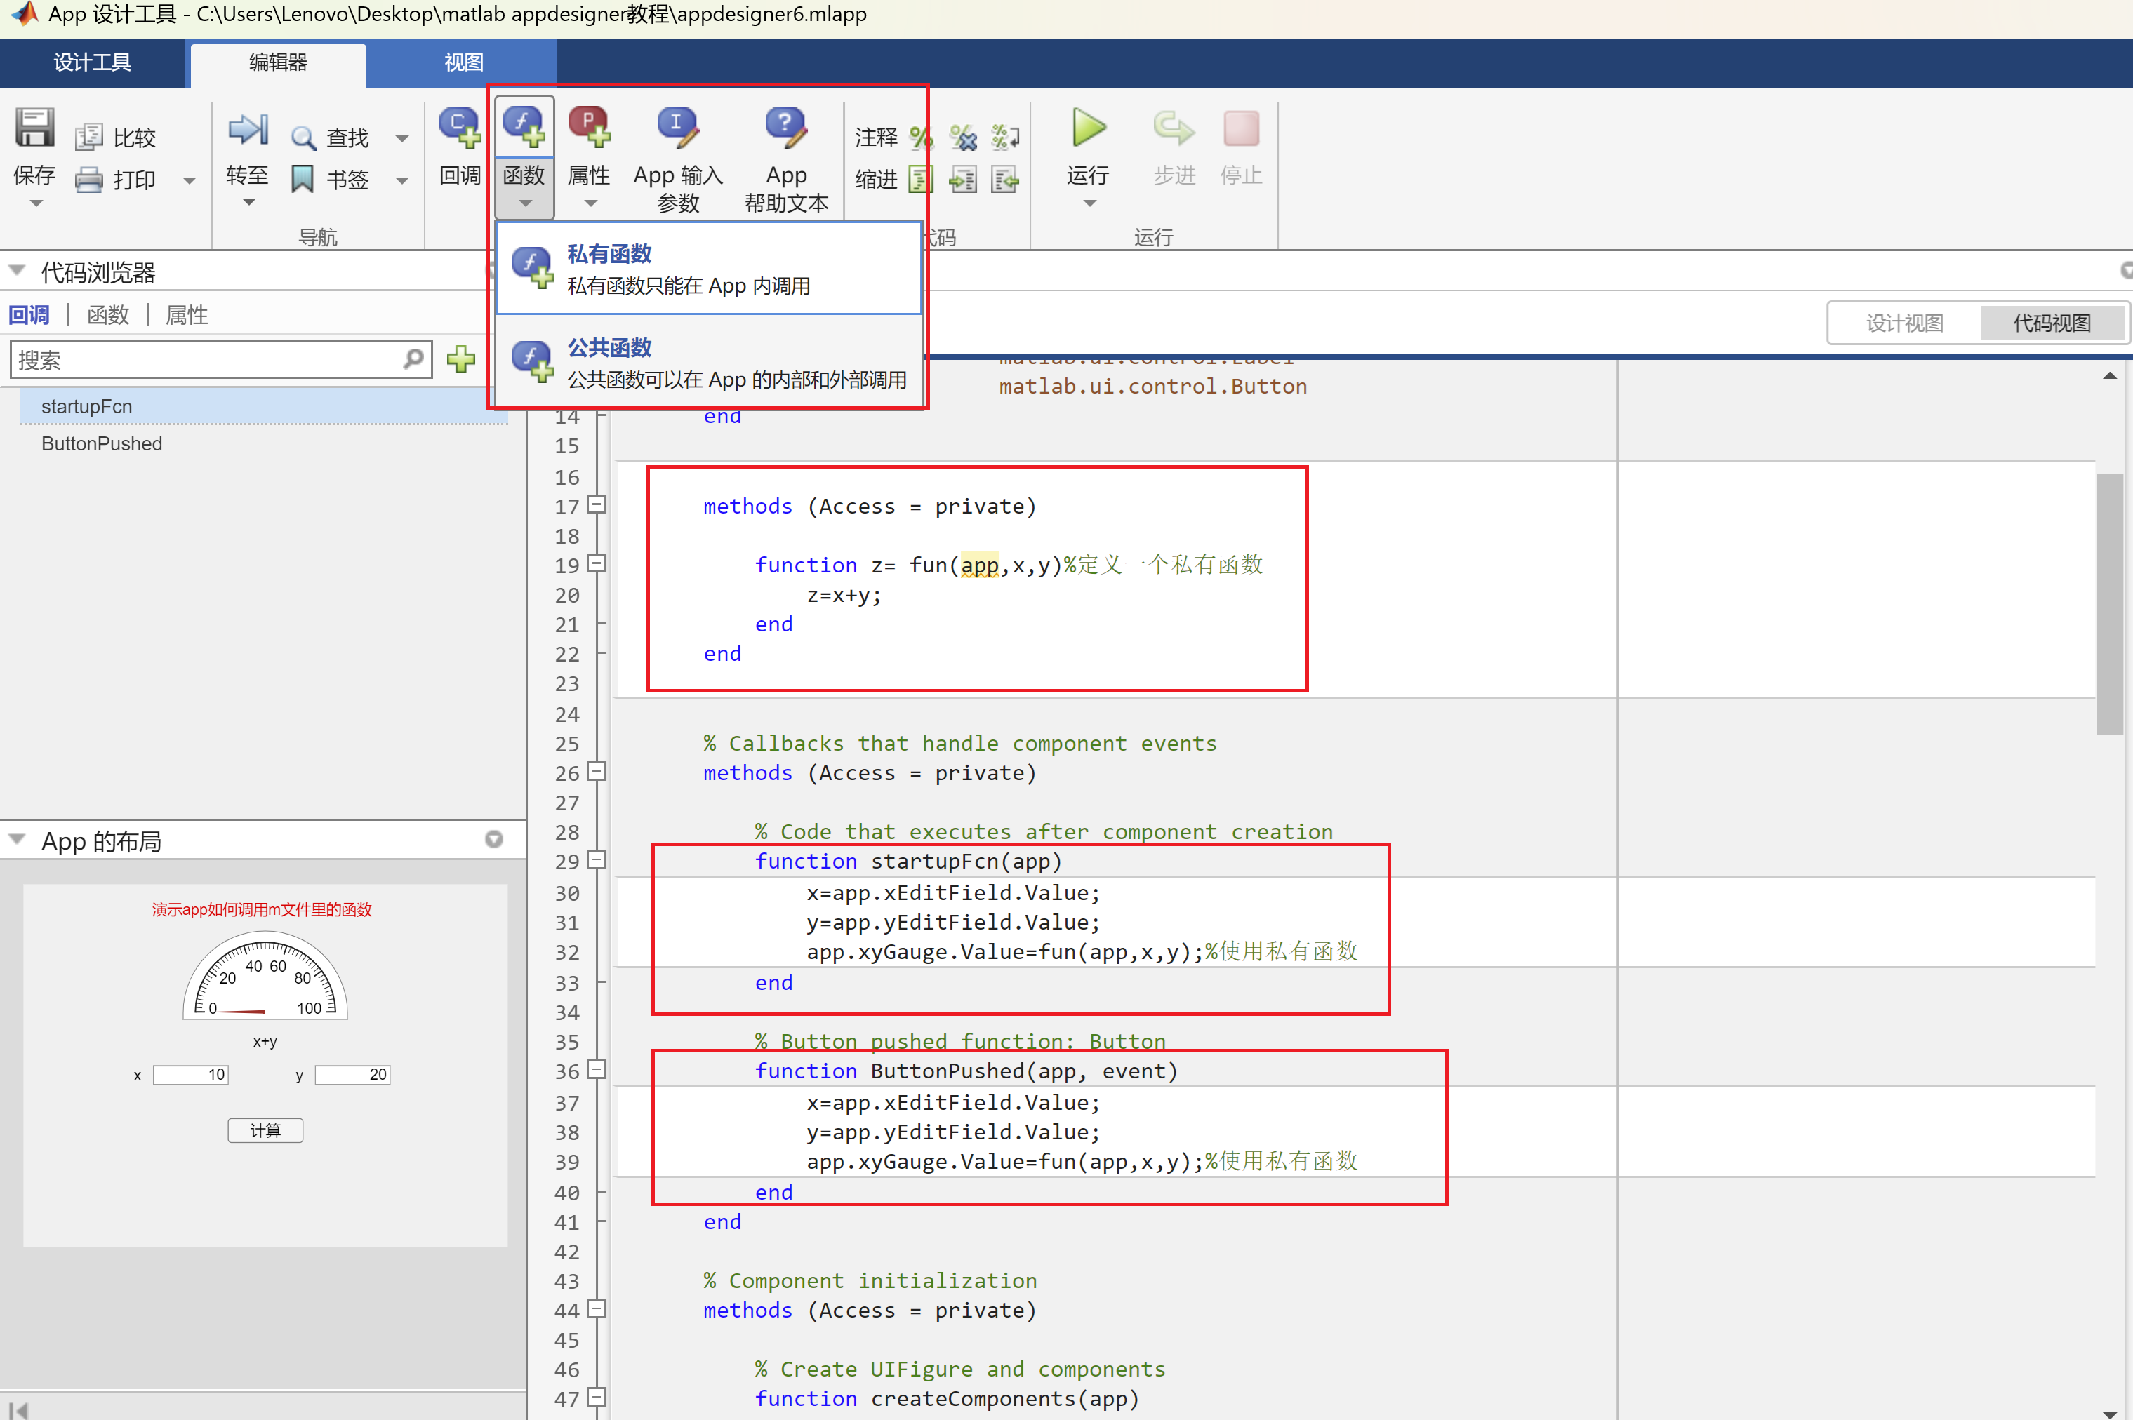Viewport: 2133px width, 1420px height.
Task: Open the View (视图) ribbon tab
Action: pyautogui.click(x=463, y=62)
